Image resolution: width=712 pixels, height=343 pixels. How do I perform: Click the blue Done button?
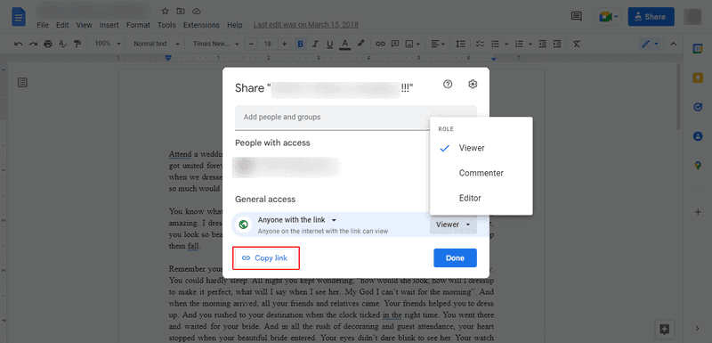click(455, 258)
